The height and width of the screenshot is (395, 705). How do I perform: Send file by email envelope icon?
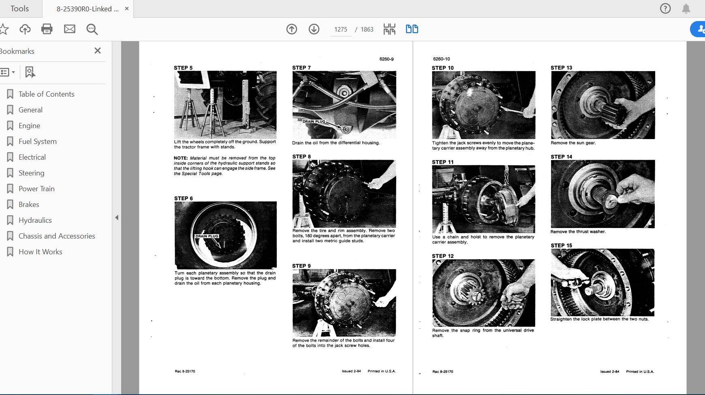[70, 29]
